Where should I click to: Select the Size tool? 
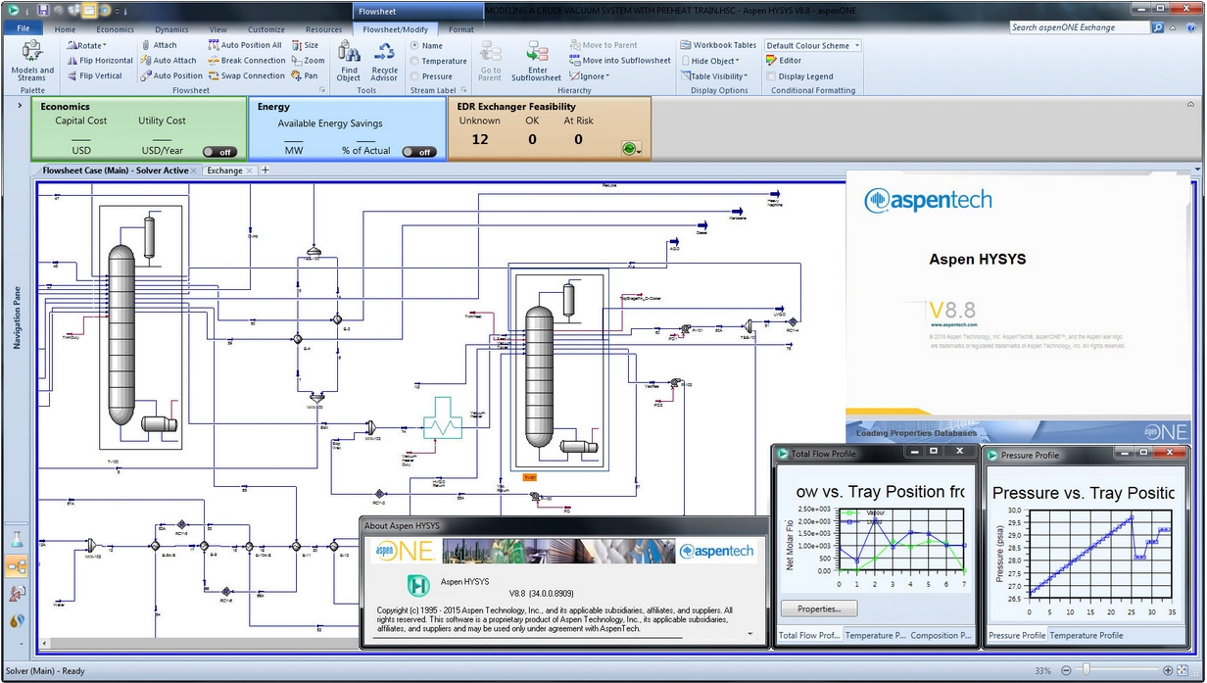305,45
